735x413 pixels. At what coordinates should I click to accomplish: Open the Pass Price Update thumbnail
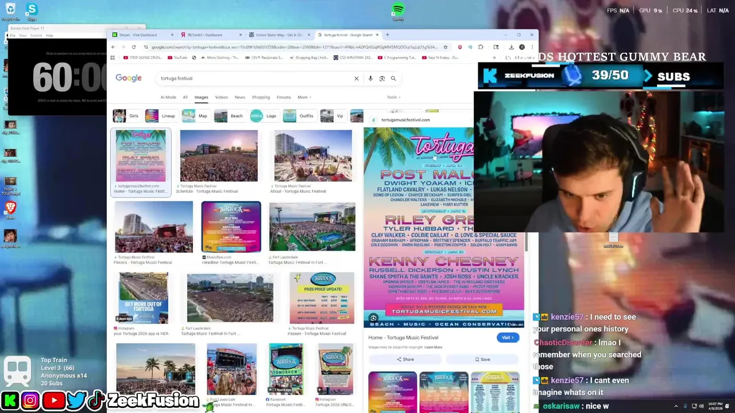coord(322,298)
